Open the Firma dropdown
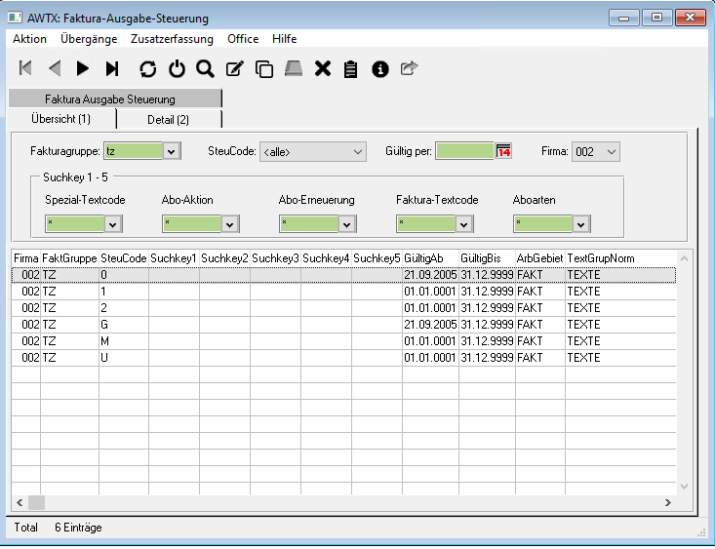The image size is (715, 549). pyautogui.click(x=612, y=151)
